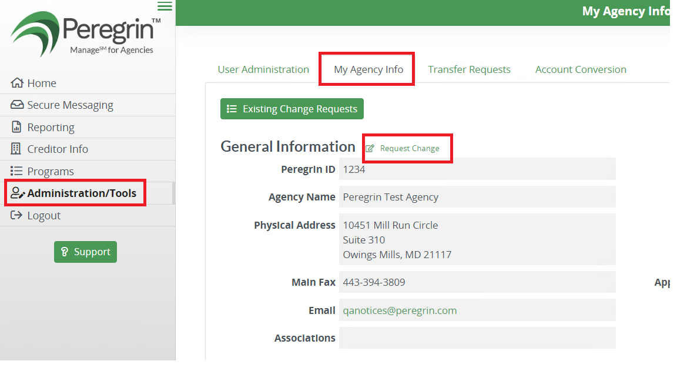Click the Support button
This screenshot has width=677, height=381.
click(x=85, y=252)
